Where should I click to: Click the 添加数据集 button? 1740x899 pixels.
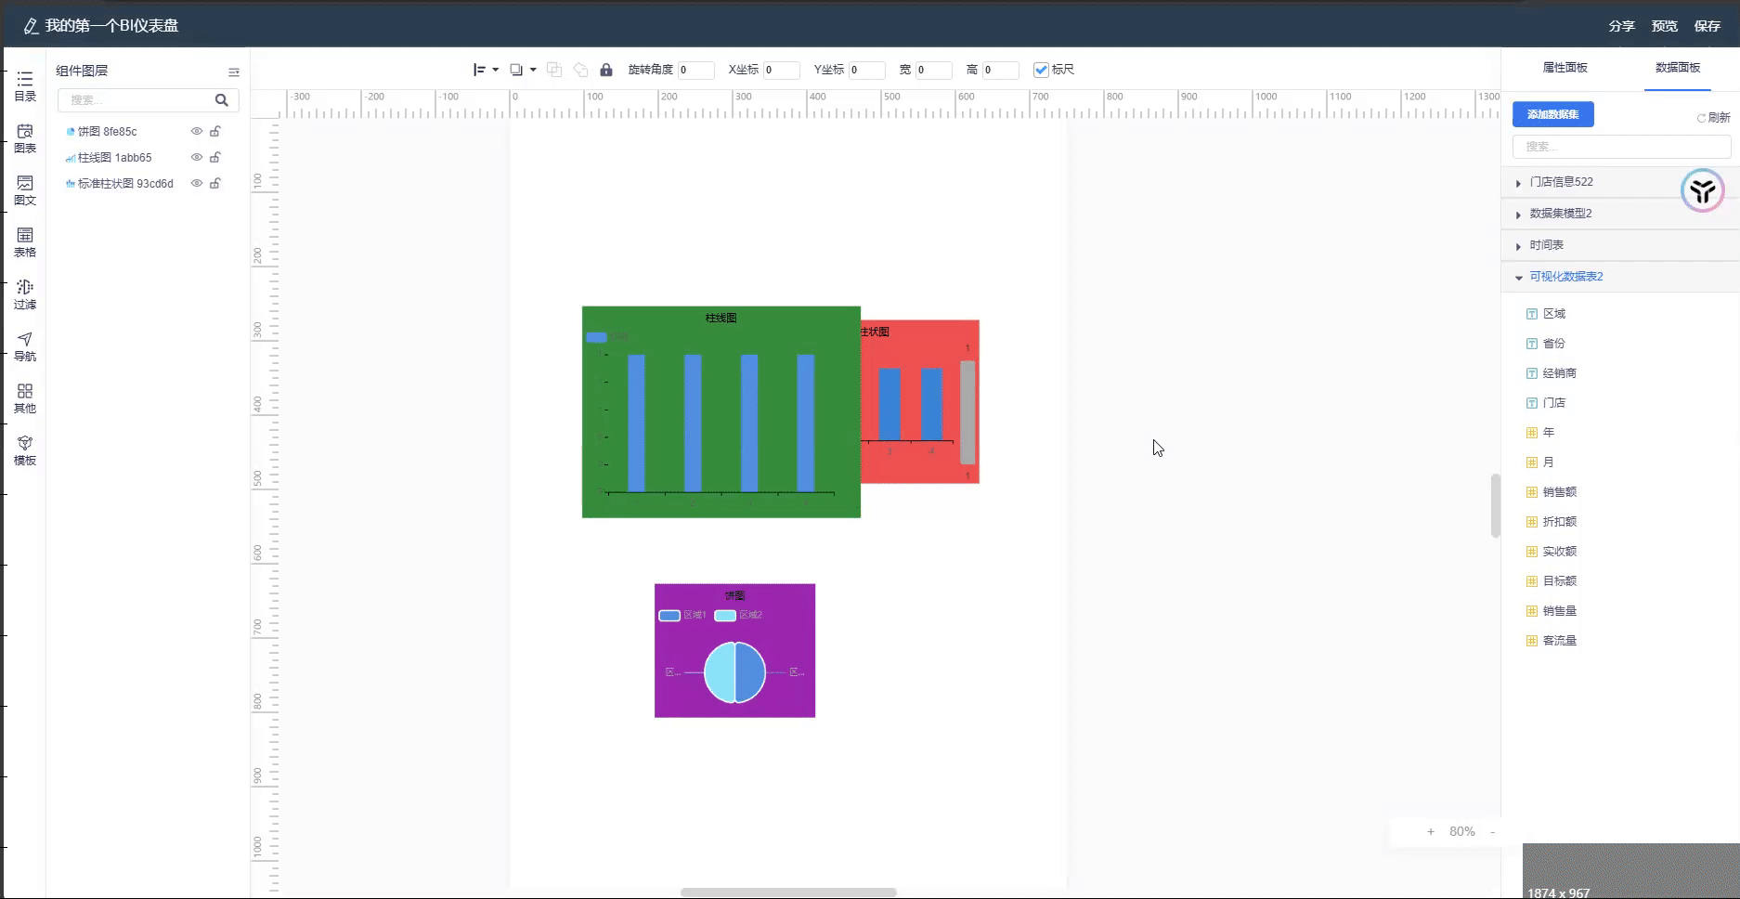pos(1553,114)
